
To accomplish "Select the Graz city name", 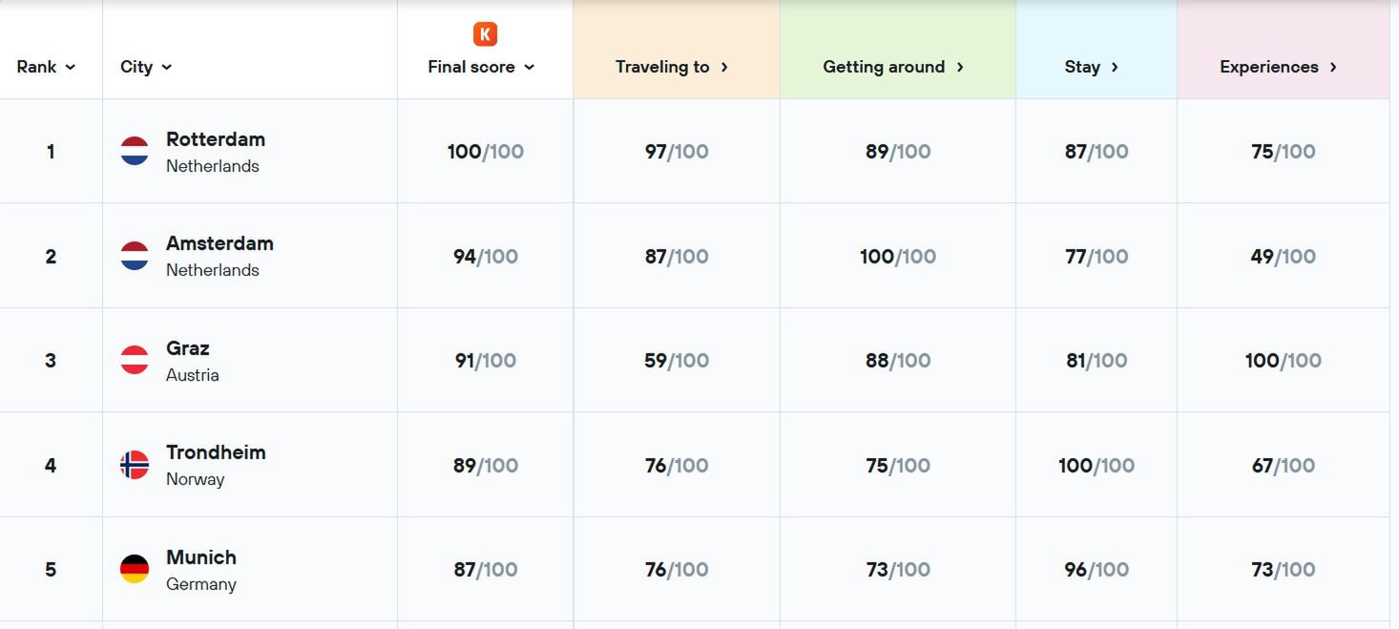I will point(188,348).
